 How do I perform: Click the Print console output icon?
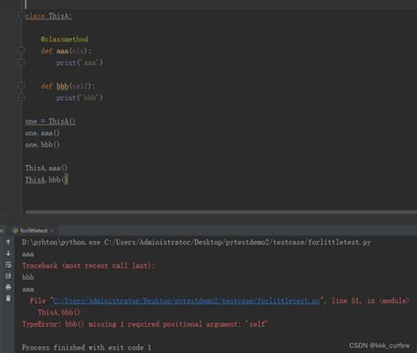tap(8, 287)
